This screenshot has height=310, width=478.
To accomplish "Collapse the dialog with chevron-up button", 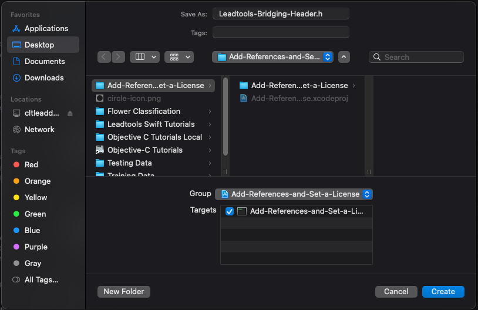I will pos(344,57).
